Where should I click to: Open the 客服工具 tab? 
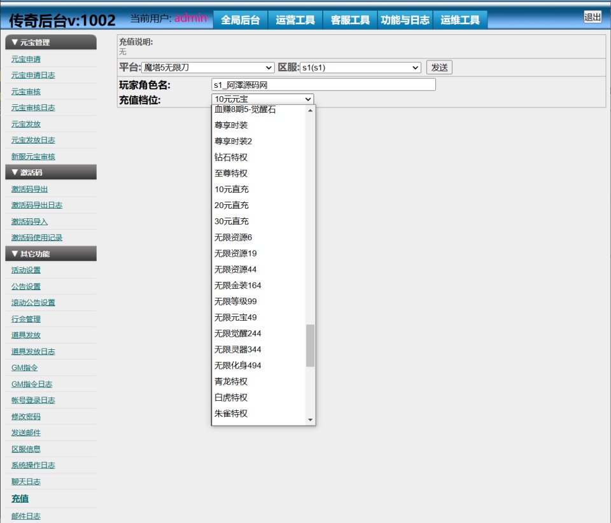(x=350, y=20)
